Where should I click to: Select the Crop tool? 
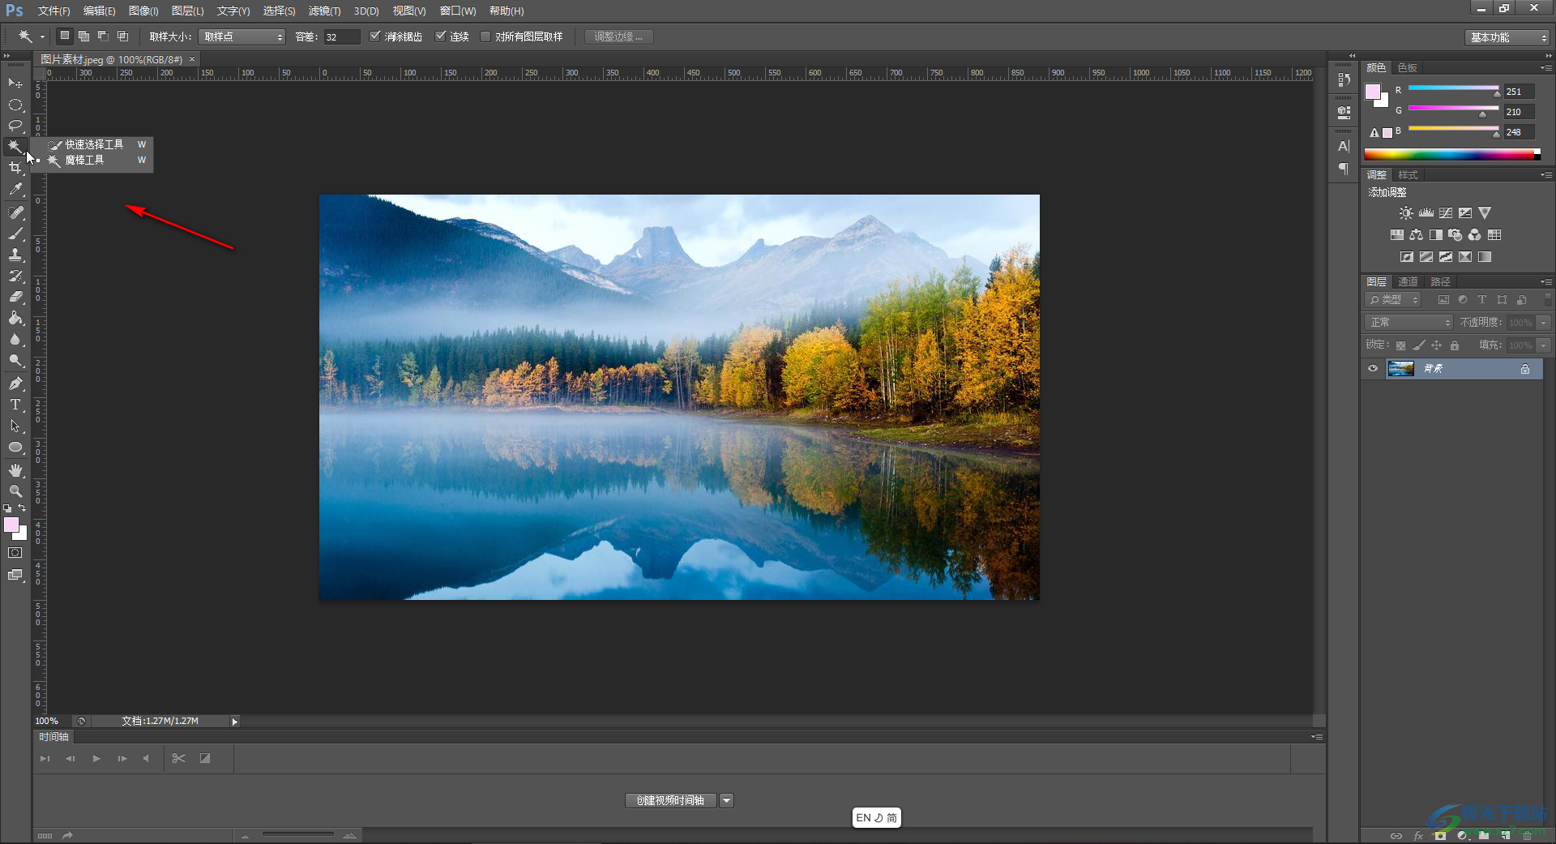pyautogui.click(x=15, y=168)
